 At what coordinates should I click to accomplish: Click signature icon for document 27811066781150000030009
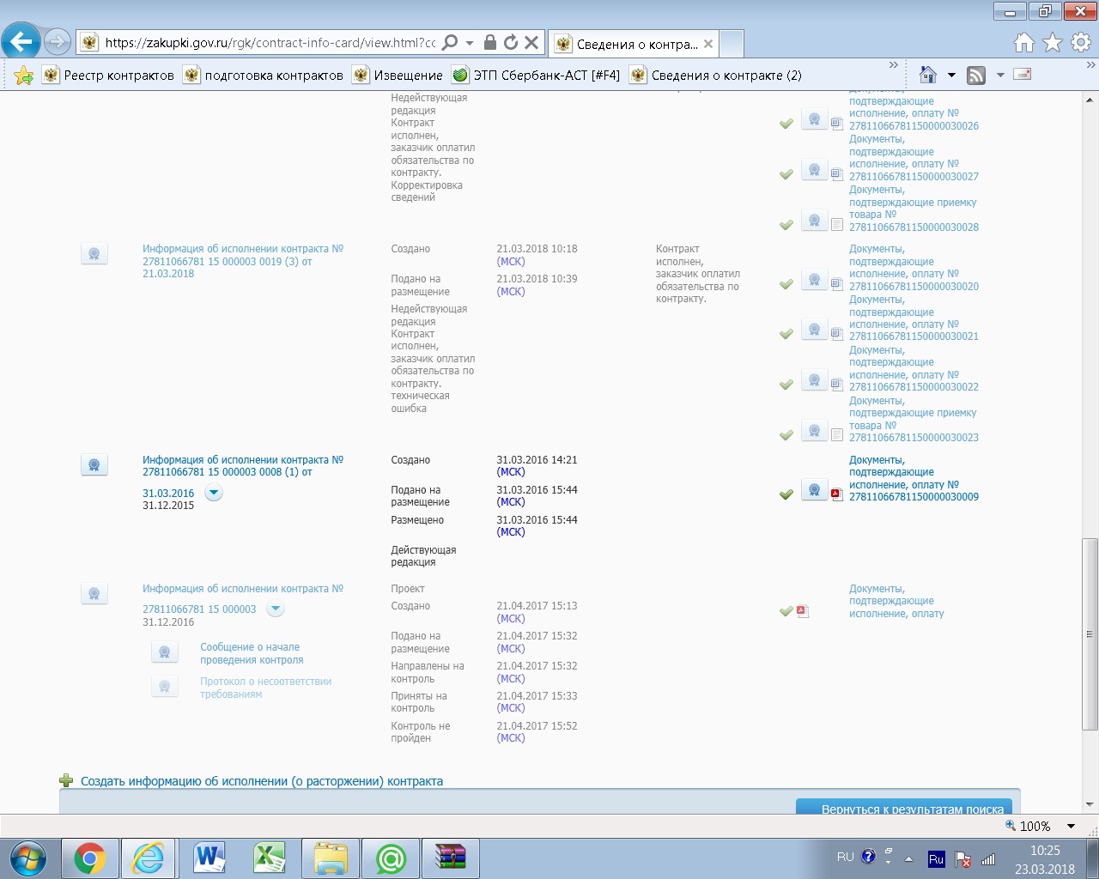(x=814, y=491)
